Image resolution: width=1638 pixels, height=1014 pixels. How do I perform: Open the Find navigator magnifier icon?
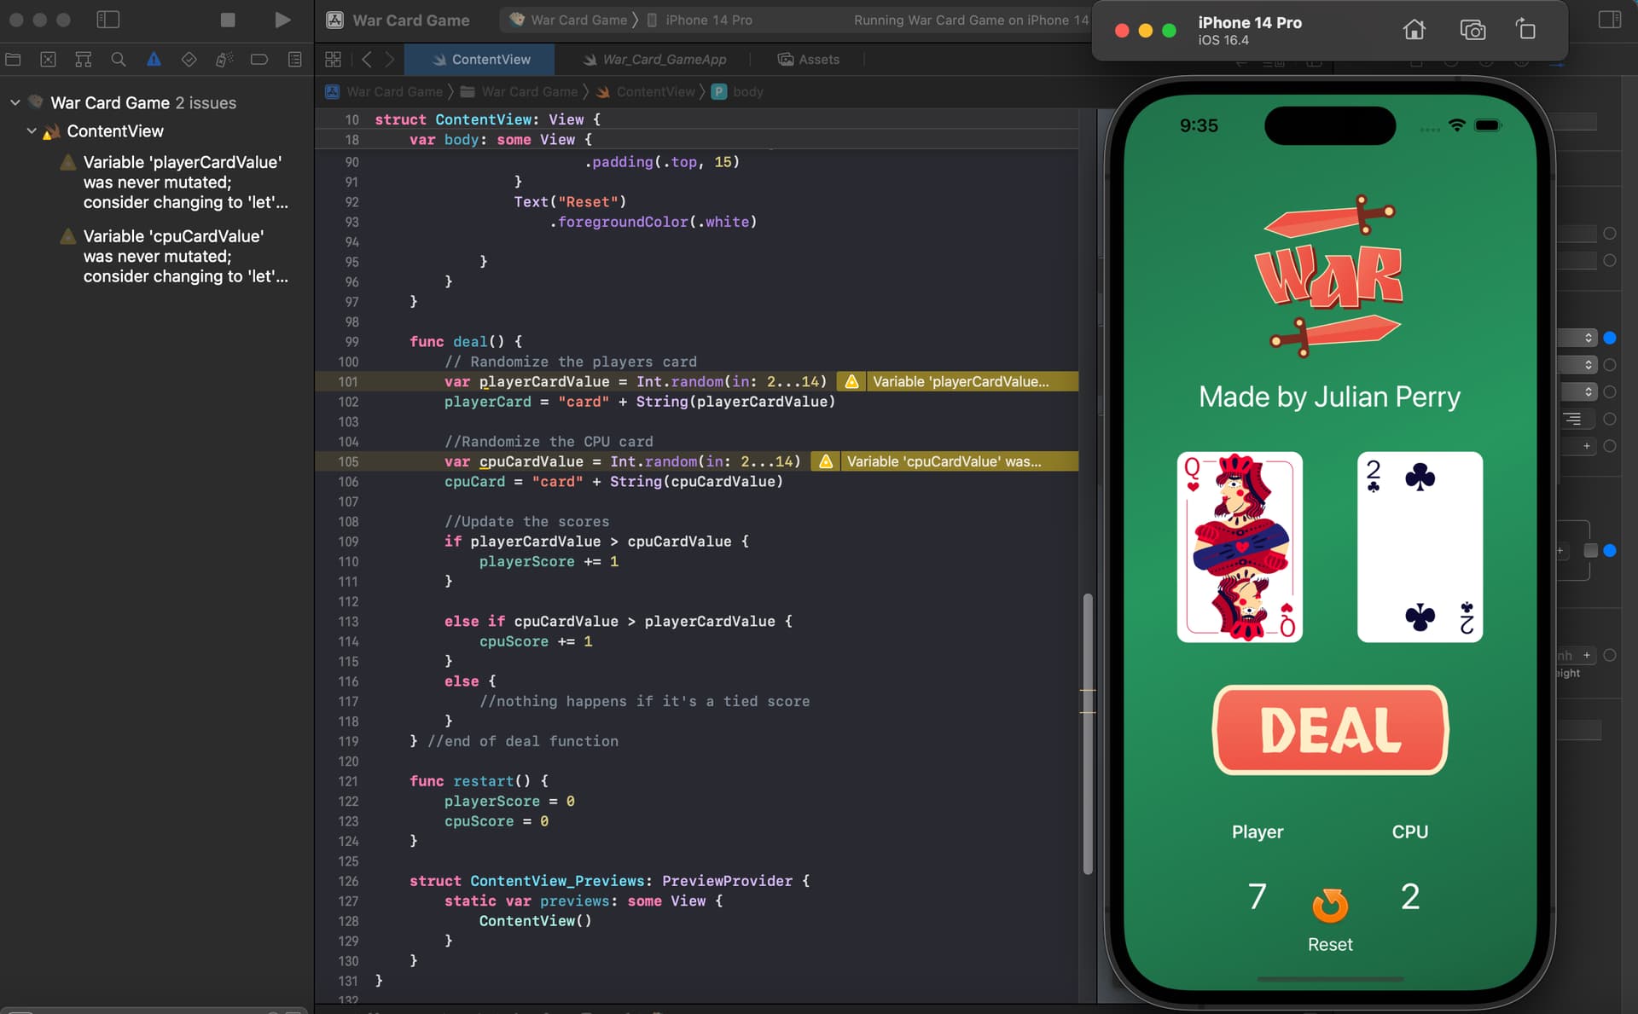point(119,59)
